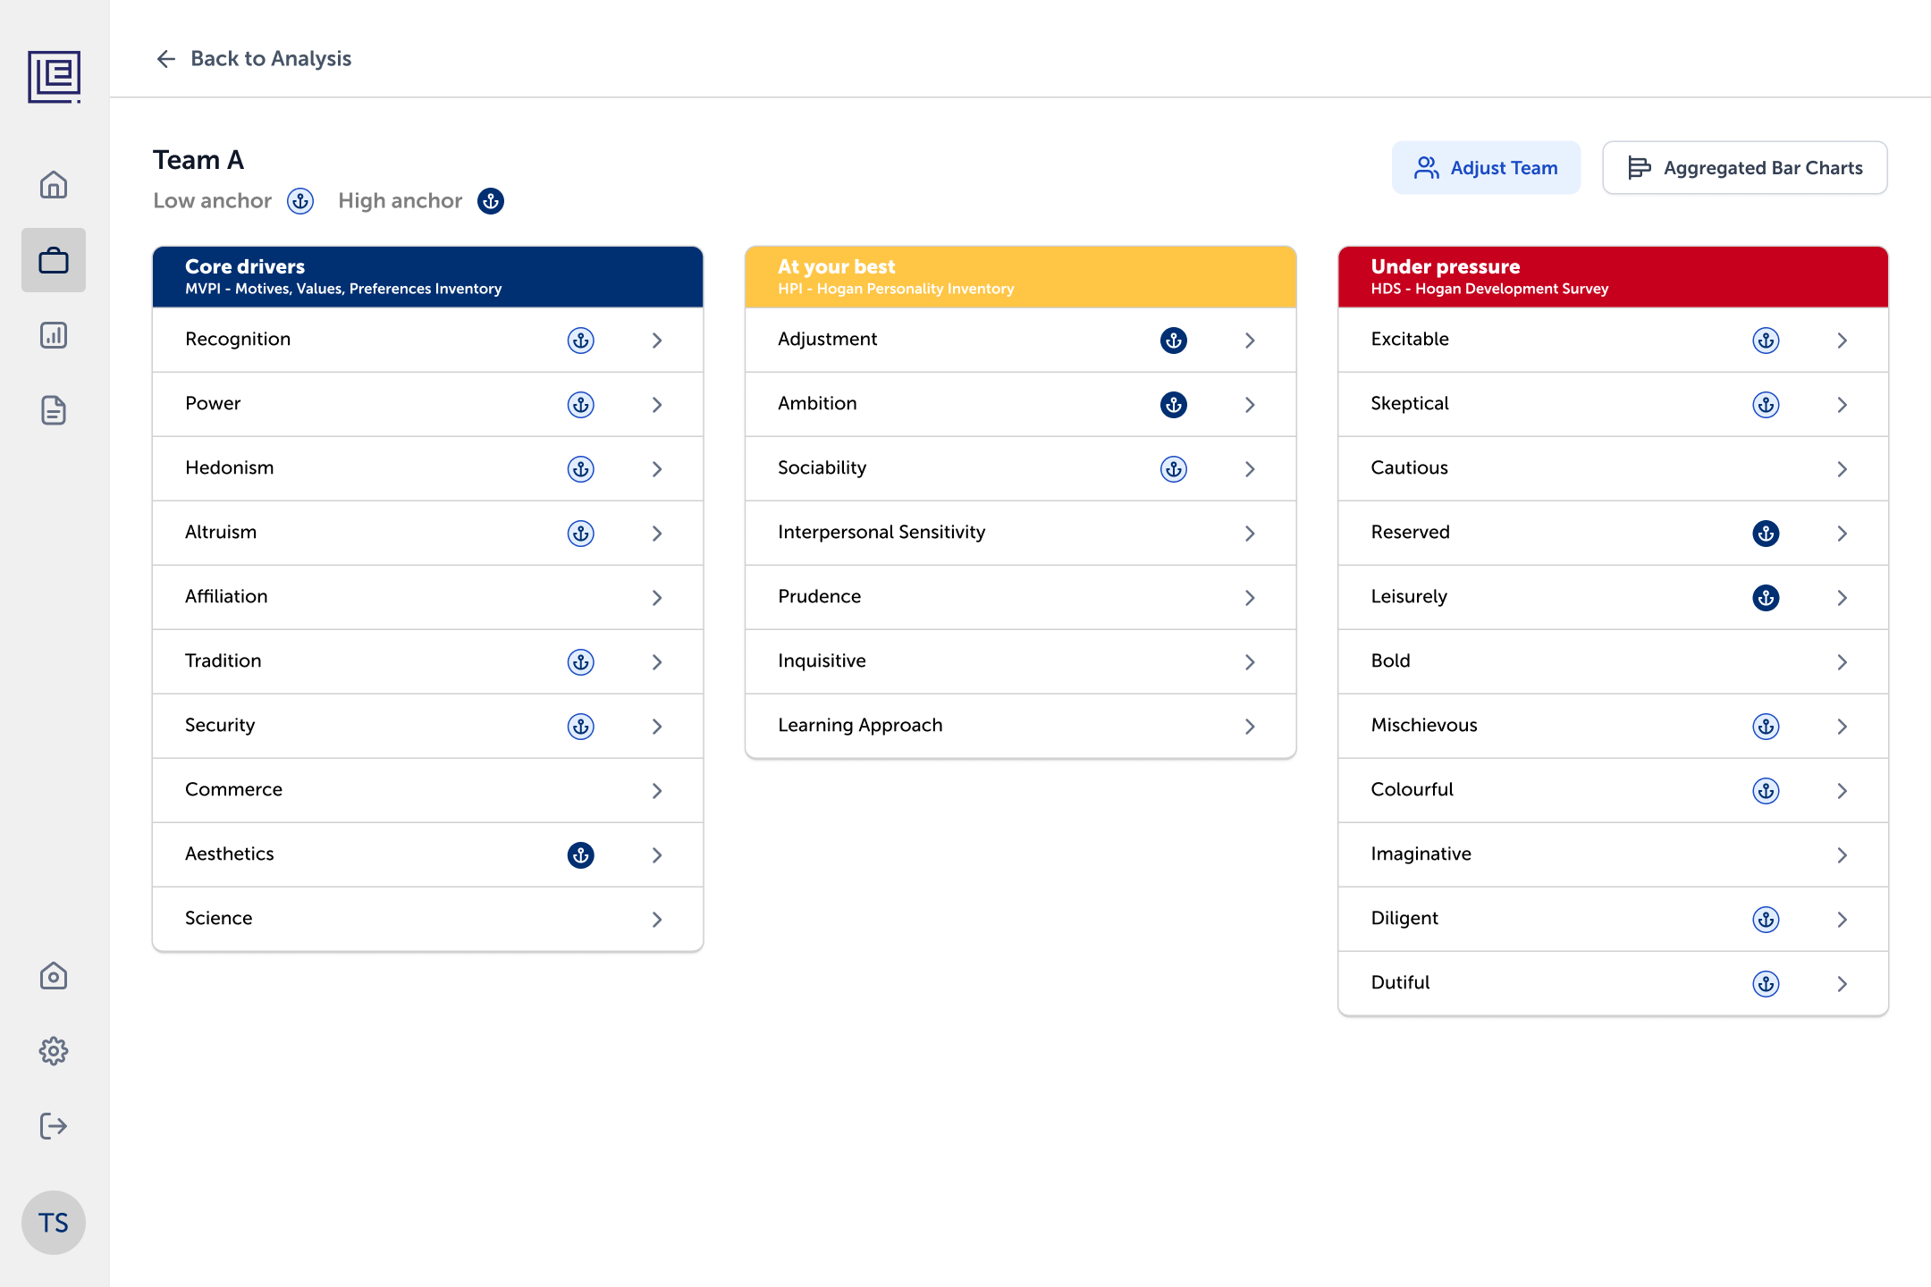The height and width of the screenshot is (1287, 1931).
Task: Click the anchor icon beside Dutiful
Action: (x=1767, y=984)
